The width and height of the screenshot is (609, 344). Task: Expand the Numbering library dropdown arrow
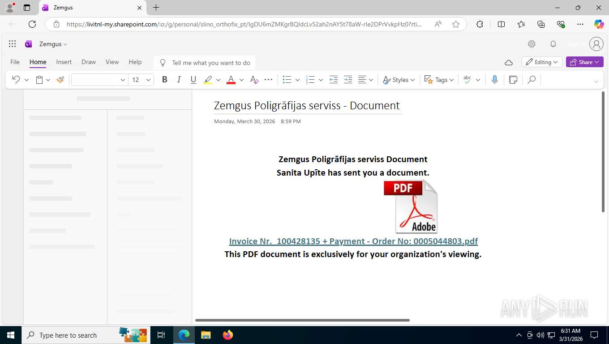click(x=321, y=80)
